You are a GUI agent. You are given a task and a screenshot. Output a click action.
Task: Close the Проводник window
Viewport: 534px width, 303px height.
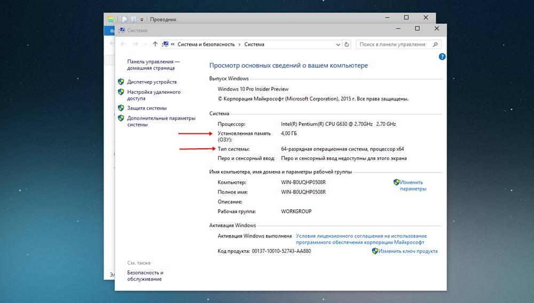click(426, 18)
